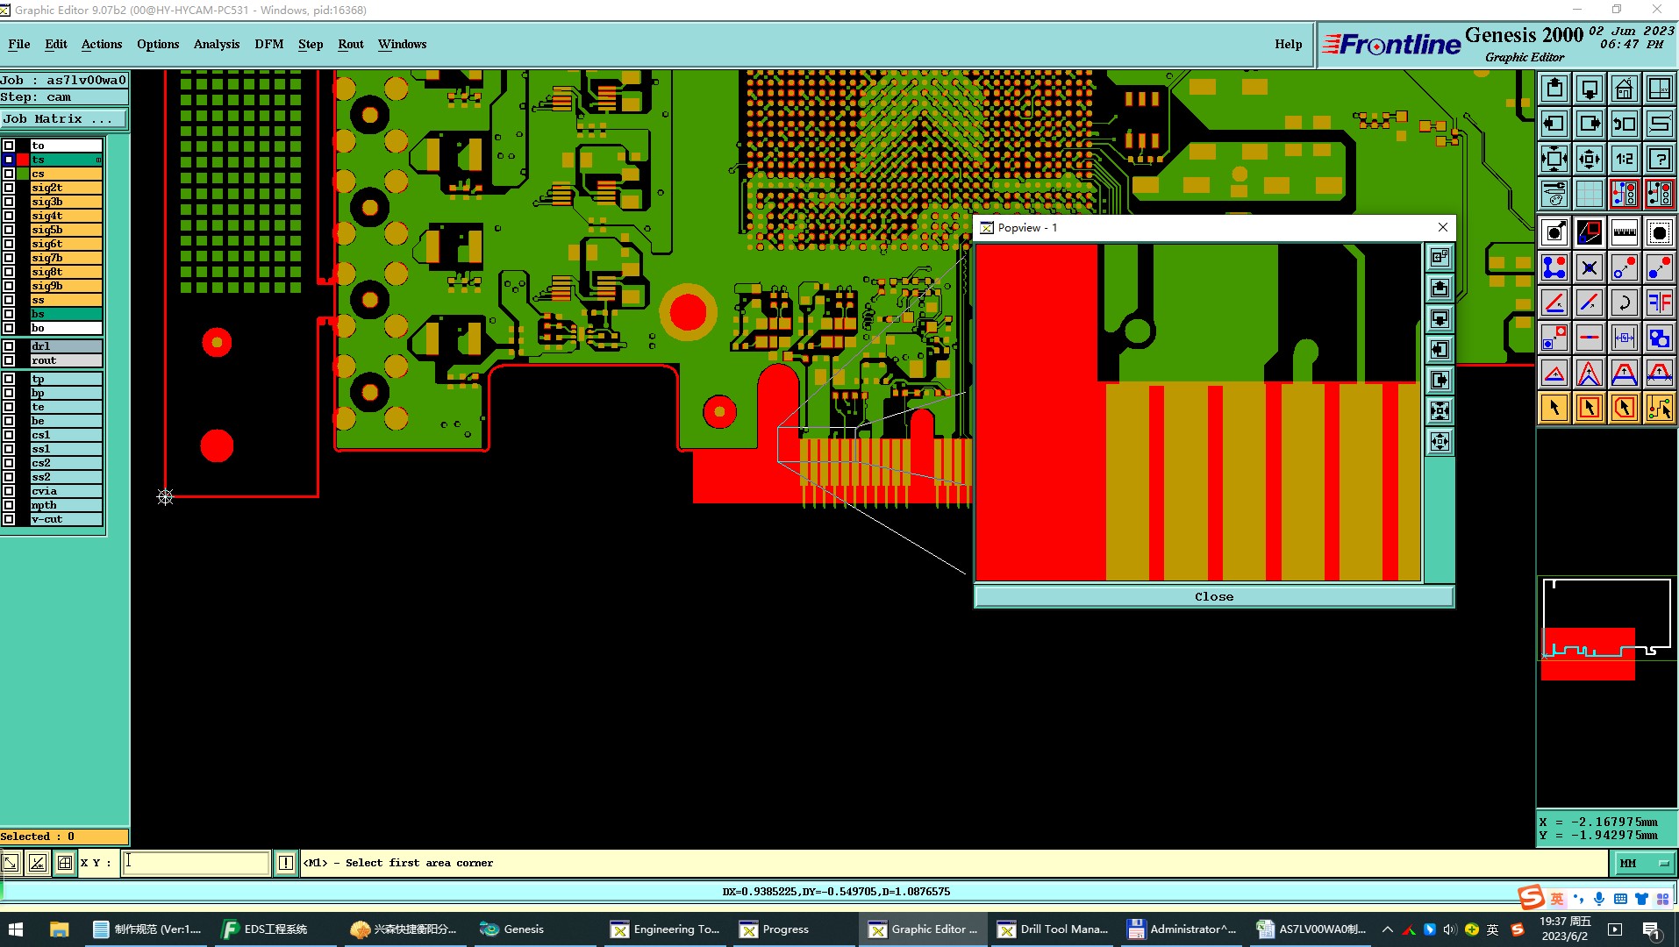The width and height of the screenshot is (1679, 947).
Task: Select the measure ruler tool
Action: point(1624,232)
